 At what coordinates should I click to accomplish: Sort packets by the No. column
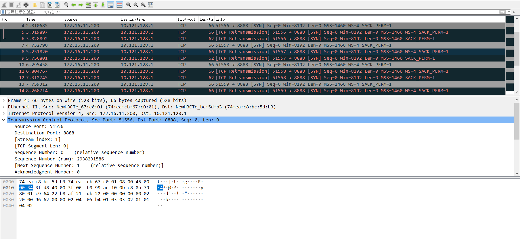tap(12, 19)
